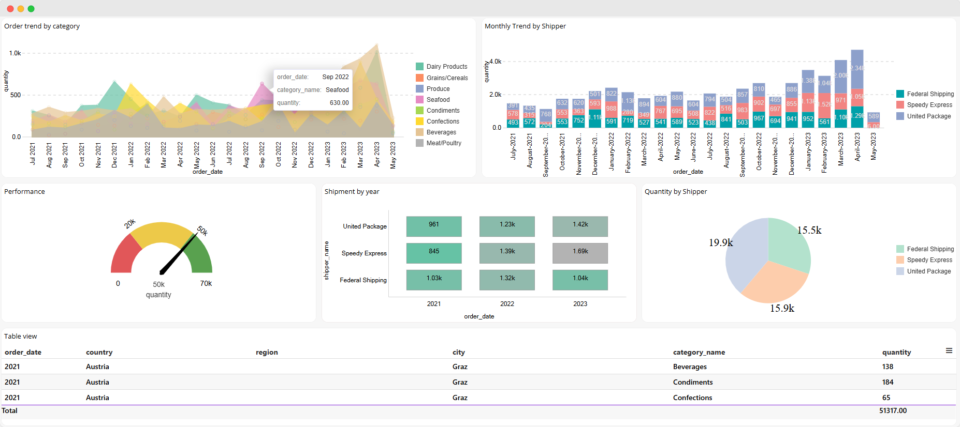Click the Quantity by Shipper title
The image size is (960, 427).
coord(676,192)
